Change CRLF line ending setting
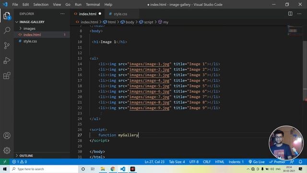This screenshot has height=173, width=307. pos(207,162)
